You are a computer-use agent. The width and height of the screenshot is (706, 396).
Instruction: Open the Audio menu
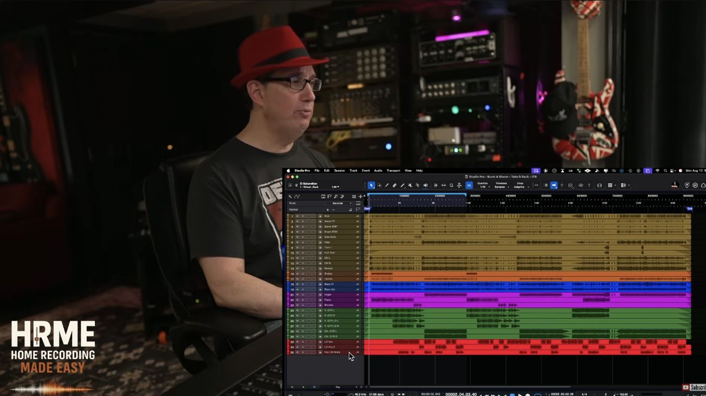tap(378, 171)
